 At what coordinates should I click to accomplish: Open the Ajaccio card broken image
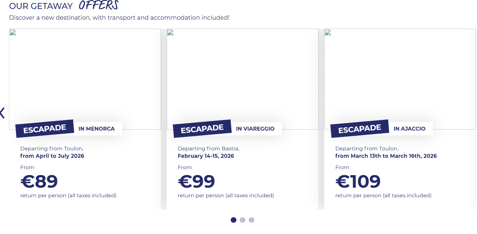[400, 79]
